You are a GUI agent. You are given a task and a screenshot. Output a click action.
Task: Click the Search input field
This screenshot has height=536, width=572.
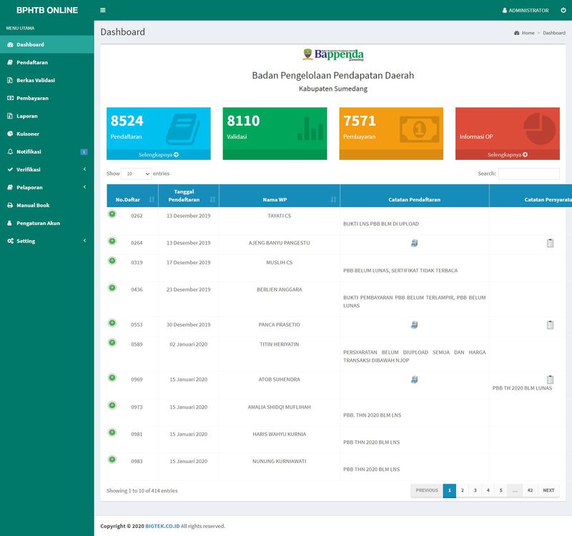(531, 173)
